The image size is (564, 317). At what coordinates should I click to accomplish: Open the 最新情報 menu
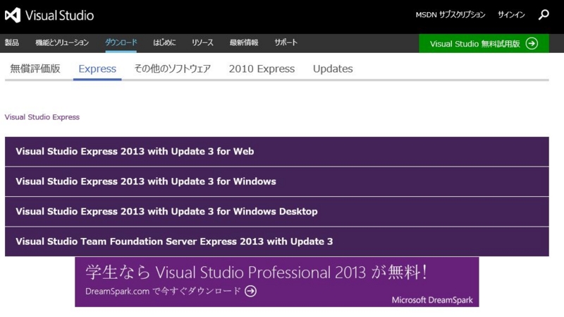tap(244, 42)
